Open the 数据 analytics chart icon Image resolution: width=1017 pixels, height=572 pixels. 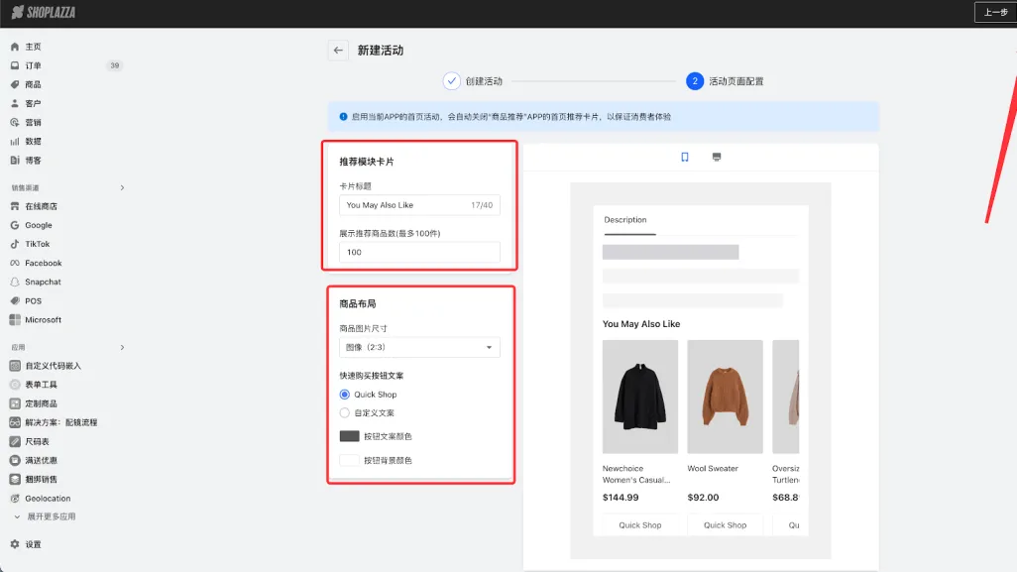(x=15, y=141)
